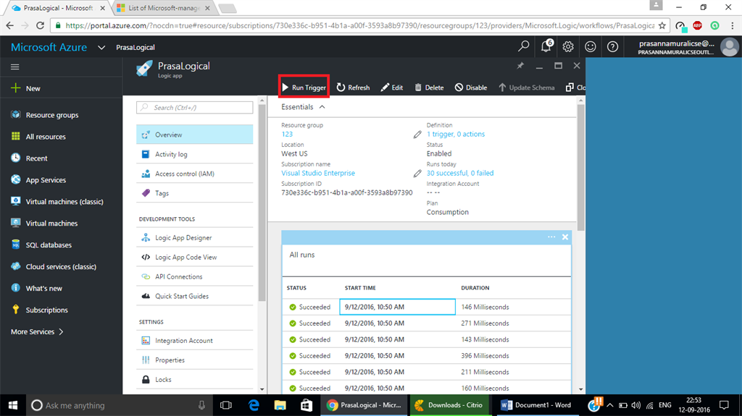Open Quick Start Guides
742x416 pixels.
[194, 296]
